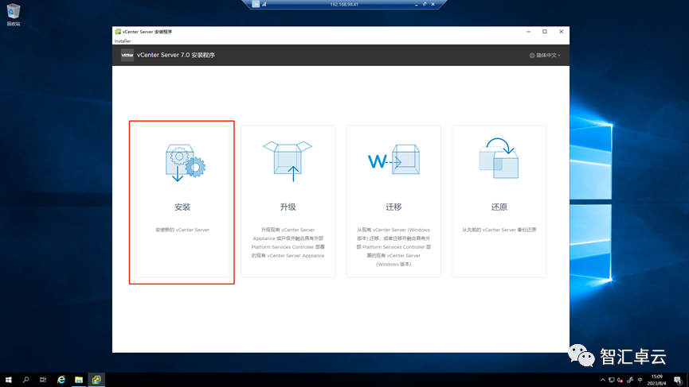Open the Installer menu
The width and height of the screenshot is (689, 387).
123,41
